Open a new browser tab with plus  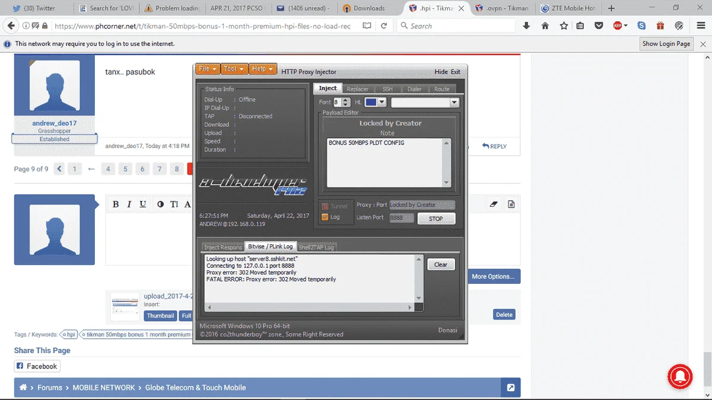tap(612, 8)
